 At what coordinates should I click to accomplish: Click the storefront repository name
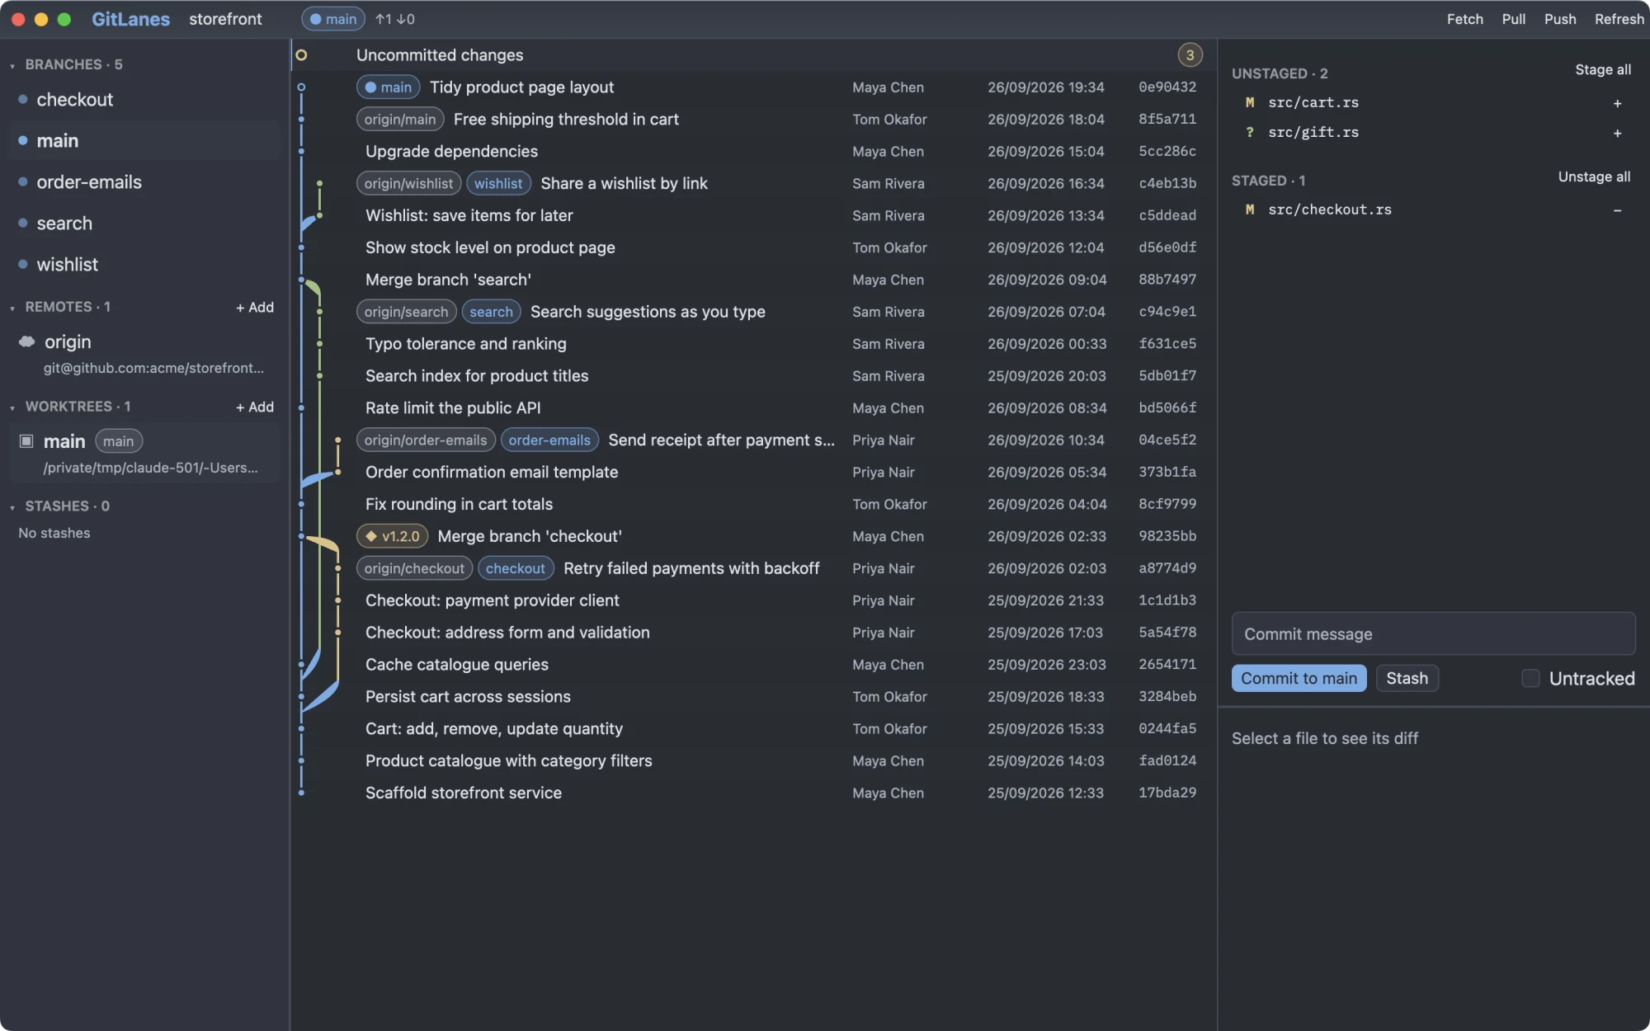coord(225,19)
